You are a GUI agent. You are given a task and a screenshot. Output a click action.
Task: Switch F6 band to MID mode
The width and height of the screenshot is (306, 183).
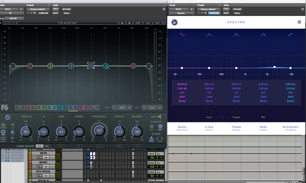[3, 132]
